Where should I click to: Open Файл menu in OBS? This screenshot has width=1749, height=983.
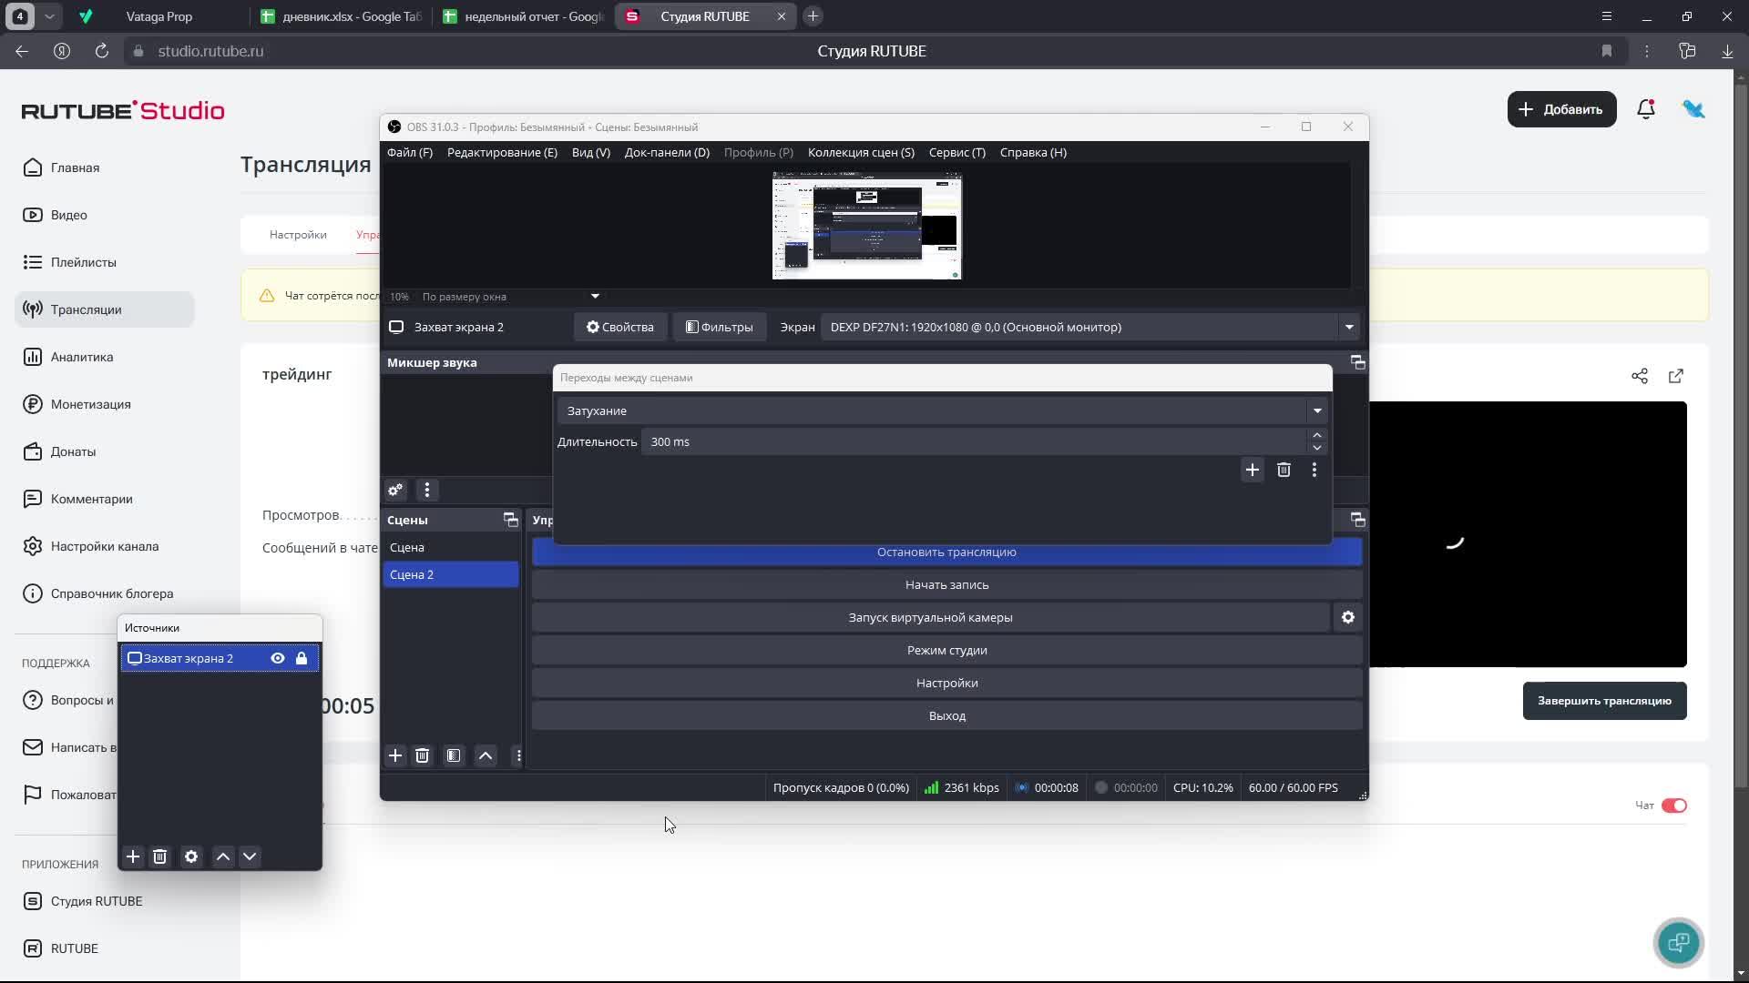[x=410, y=152]
